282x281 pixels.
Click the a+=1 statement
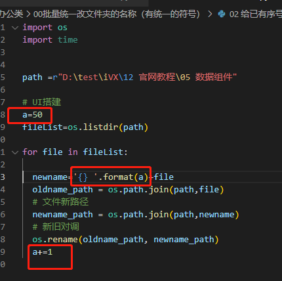pyautogui.click(x=43, y=252)
